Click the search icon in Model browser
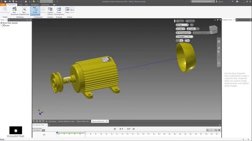Viewport: 252px width, 141px height. 27,20
